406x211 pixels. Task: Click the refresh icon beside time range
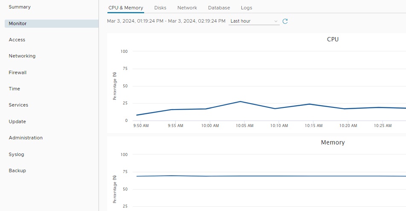pos(285,21)
